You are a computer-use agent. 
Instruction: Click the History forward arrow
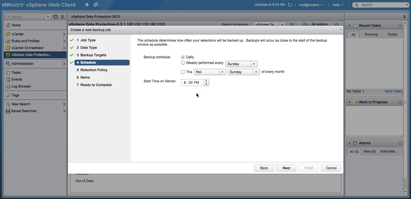tap(48, 17)
